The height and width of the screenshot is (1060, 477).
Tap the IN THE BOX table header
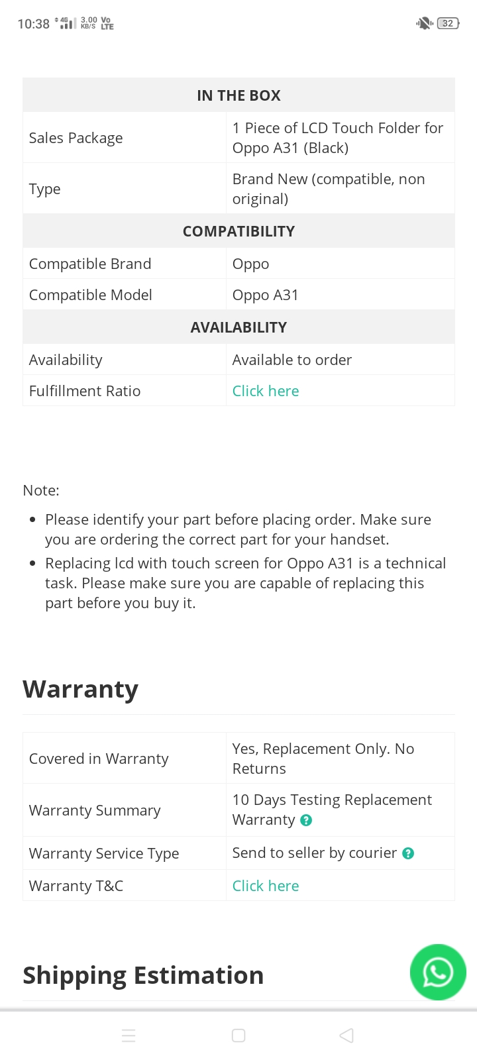click(238, 95)
